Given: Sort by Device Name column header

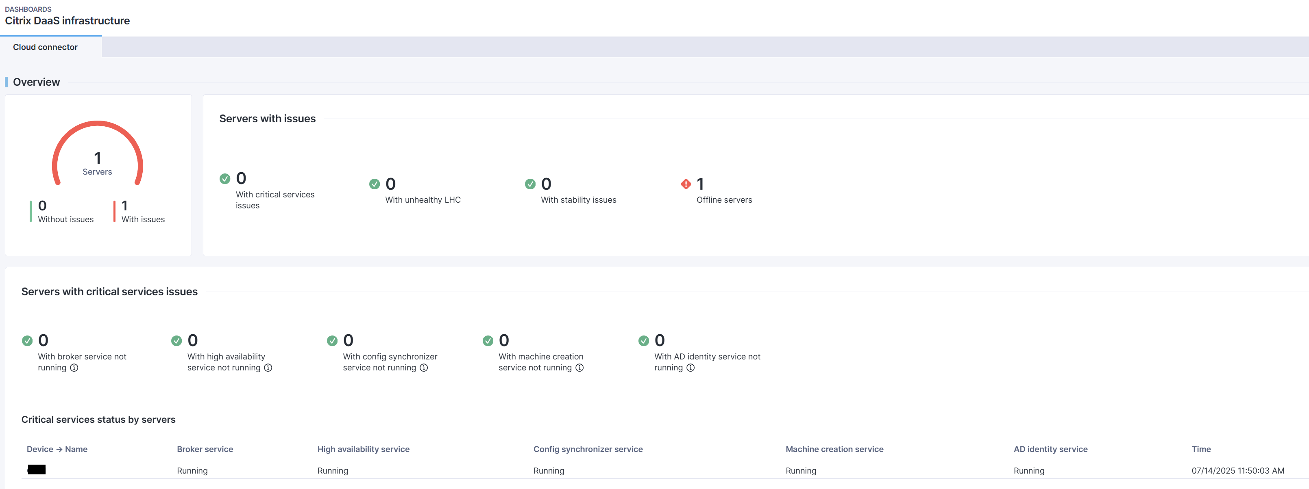Looking at the screenshot, I should tap(57, 449).
